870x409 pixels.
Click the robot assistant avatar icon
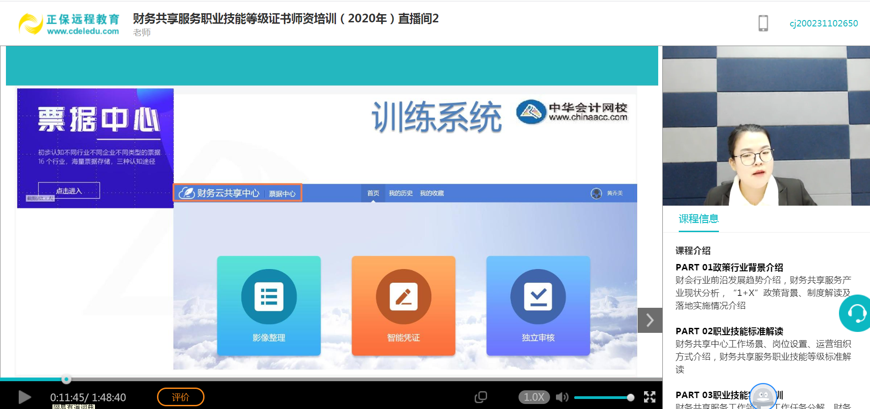point(763,396)
